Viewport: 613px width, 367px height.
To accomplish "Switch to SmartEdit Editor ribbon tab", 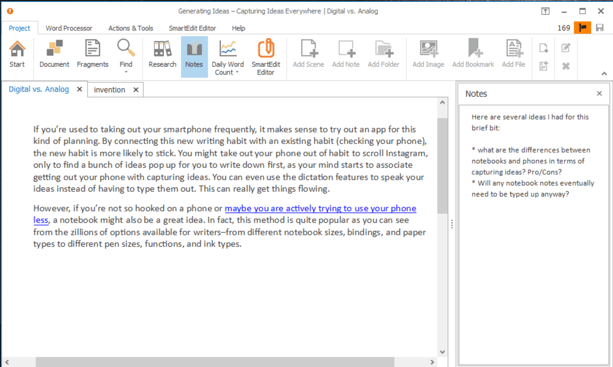I will (192, 28).
